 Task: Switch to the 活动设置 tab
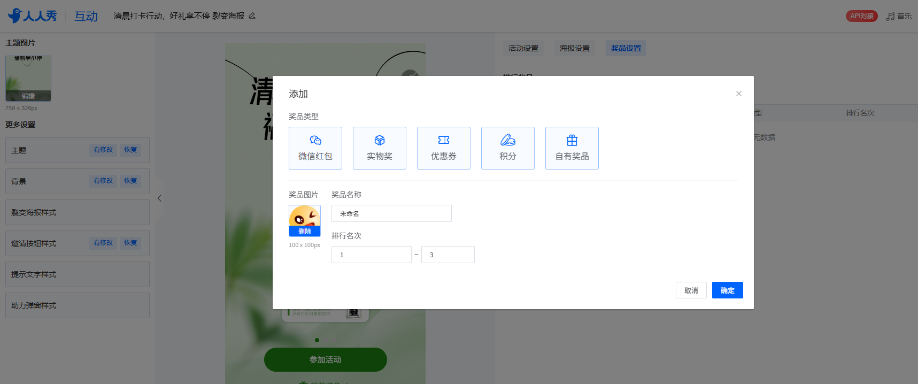click(523, 48)
